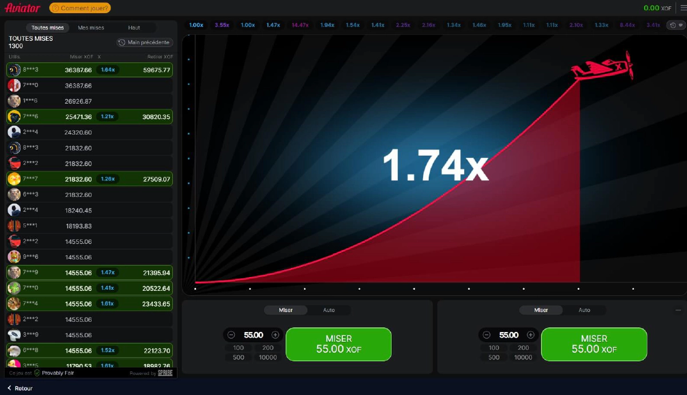Click avatar of 7***0 betting 36387.66
This screenshot has height=395, width=687.
14,85
